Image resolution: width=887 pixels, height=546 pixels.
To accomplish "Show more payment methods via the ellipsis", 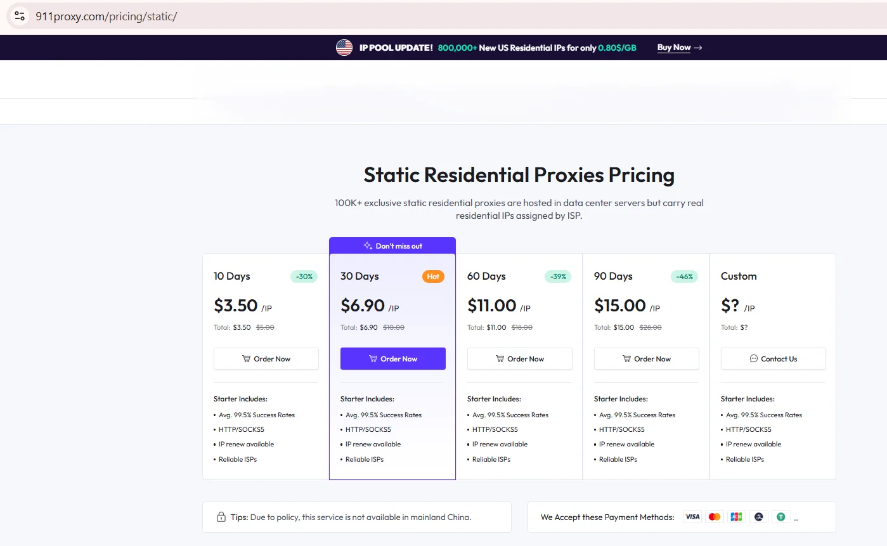I will click(x=796, y=518).
